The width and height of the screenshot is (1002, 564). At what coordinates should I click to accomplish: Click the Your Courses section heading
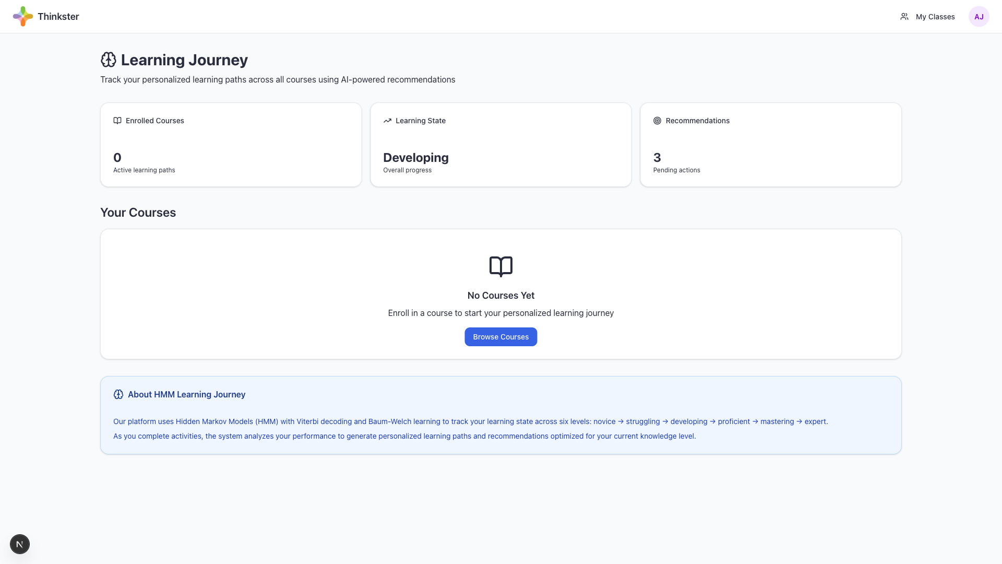point(138,213)
